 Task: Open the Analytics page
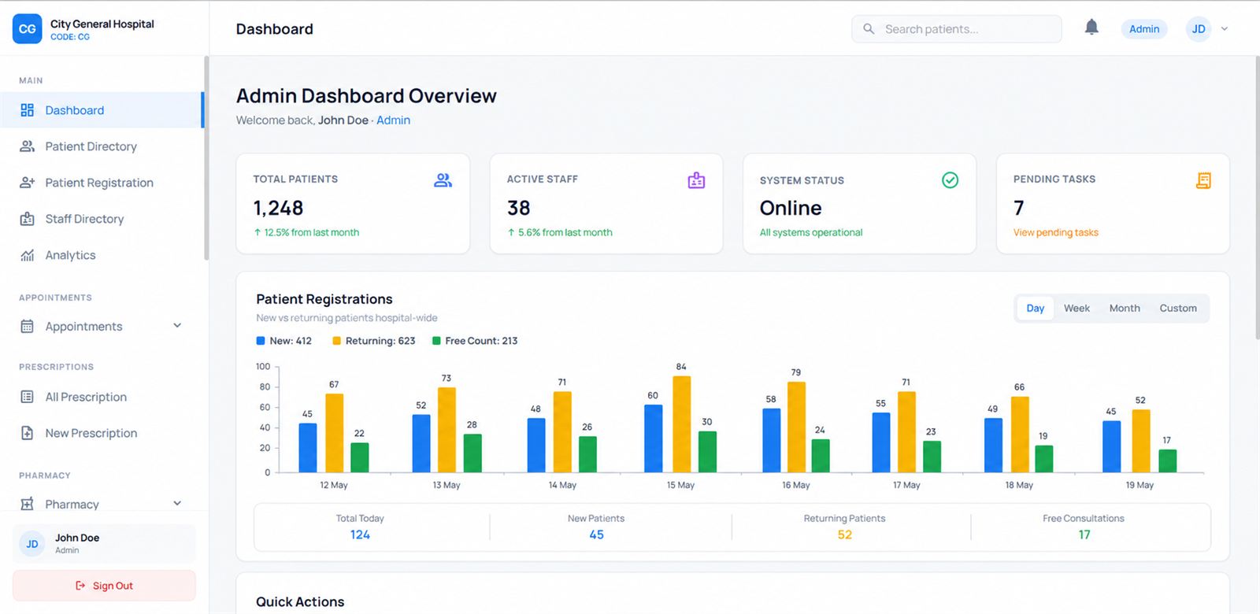[x=102, y=255]
